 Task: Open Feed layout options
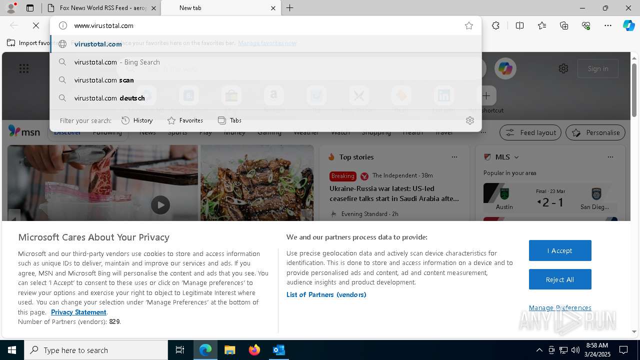tap(530, 132)
